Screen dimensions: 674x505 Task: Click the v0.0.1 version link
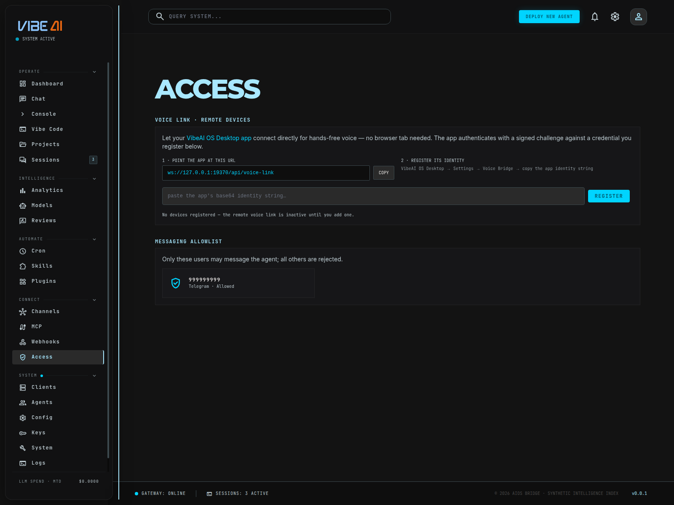point(639,493)
